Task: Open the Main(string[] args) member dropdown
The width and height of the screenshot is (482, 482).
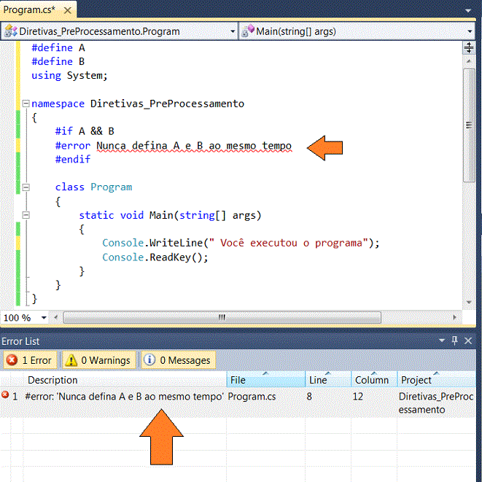Action: (470, 31)
